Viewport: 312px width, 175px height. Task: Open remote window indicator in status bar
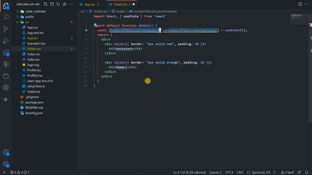pyautogui.click(x=4, y=172)
